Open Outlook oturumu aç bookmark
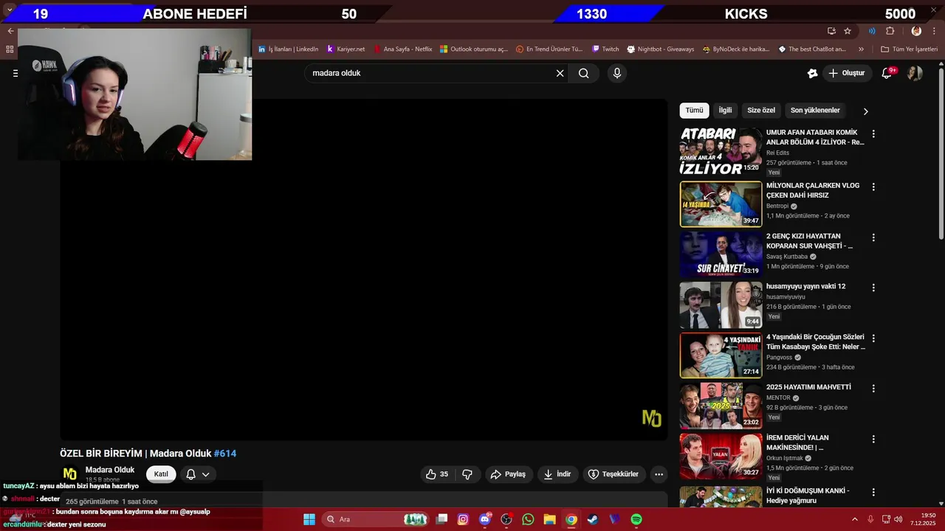 tap(474, 49)
